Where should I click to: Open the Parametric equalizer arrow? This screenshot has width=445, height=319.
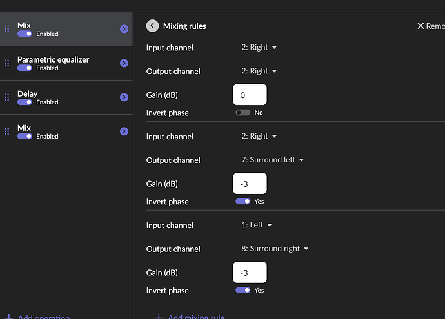(124, 63)
